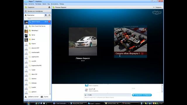Click the chat history scrollbar down arrow

point(162,92)
